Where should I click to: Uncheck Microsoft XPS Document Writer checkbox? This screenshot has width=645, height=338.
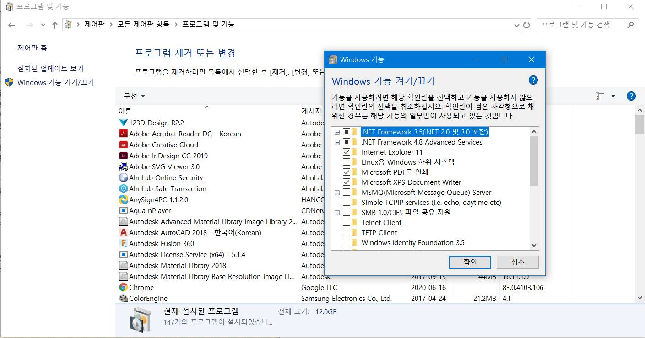347,182
